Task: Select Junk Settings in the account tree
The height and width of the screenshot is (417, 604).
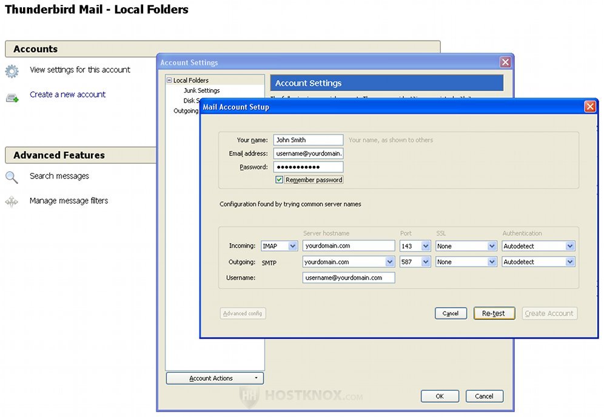Action: 201,90
